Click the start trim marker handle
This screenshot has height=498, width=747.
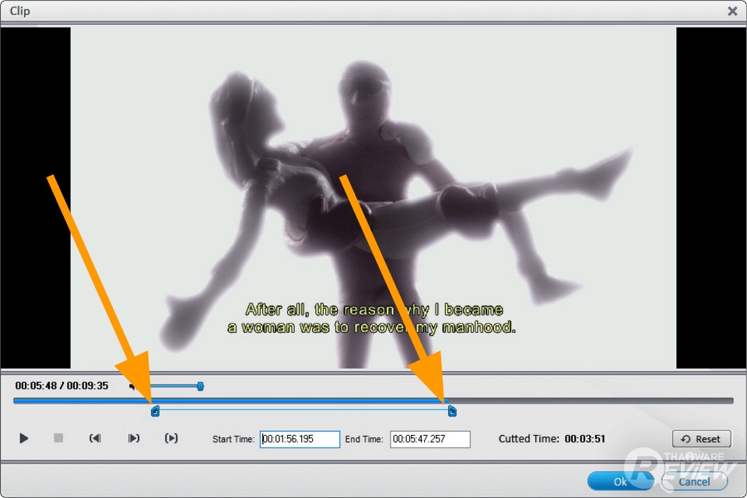click(x=155, y=411)
